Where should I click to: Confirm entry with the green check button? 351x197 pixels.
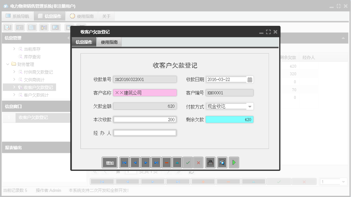188,162
